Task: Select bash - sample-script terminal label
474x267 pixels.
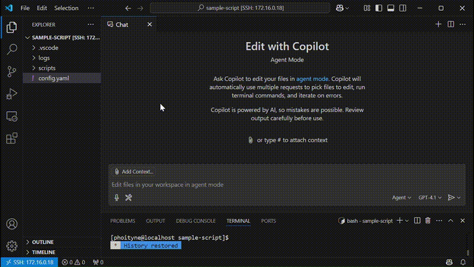Action: (366, 221)
